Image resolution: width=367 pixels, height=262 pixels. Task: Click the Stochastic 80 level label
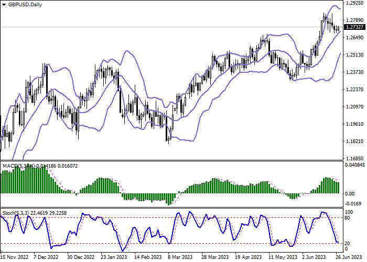click(348, 218)
